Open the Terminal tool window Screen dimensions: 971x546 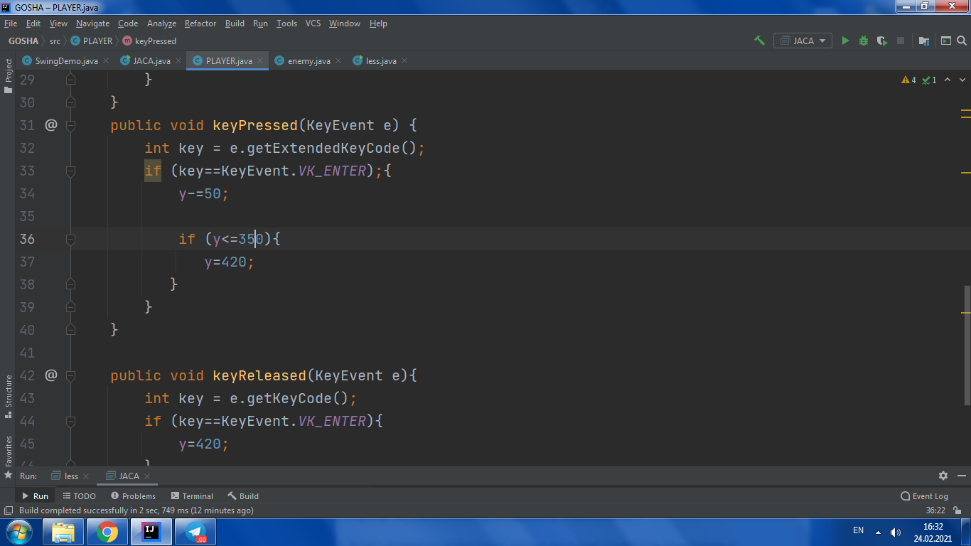[192, 496]
